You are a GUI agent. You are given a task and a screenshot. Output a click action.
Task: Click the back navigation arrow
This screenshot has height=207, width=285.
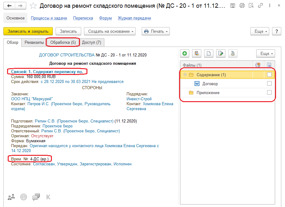(x=9, y=6)
